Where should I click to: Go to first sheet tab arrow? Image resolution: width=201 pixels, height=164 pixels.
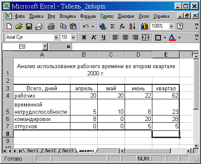4,151
